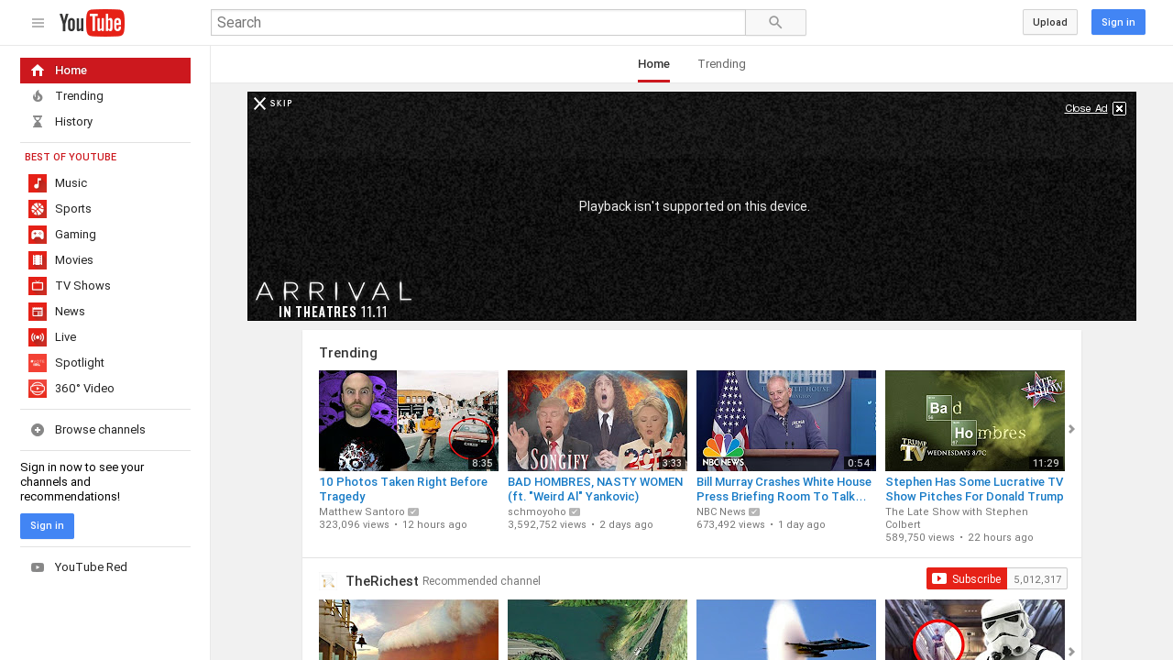1173x660 pixels.
Task: Open BAD HOMBRES Songify video thumbnail
Action: [x=597, y=421]
